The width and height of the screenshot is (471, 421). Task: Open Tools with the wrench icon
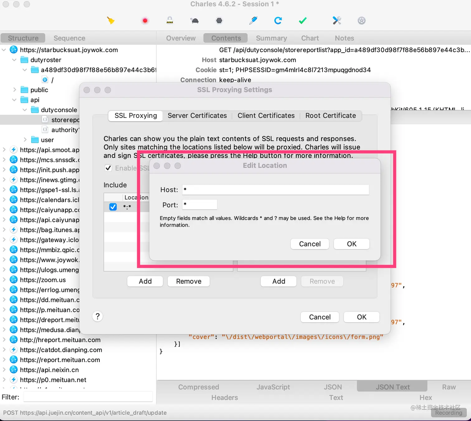[x=337, y=21]
